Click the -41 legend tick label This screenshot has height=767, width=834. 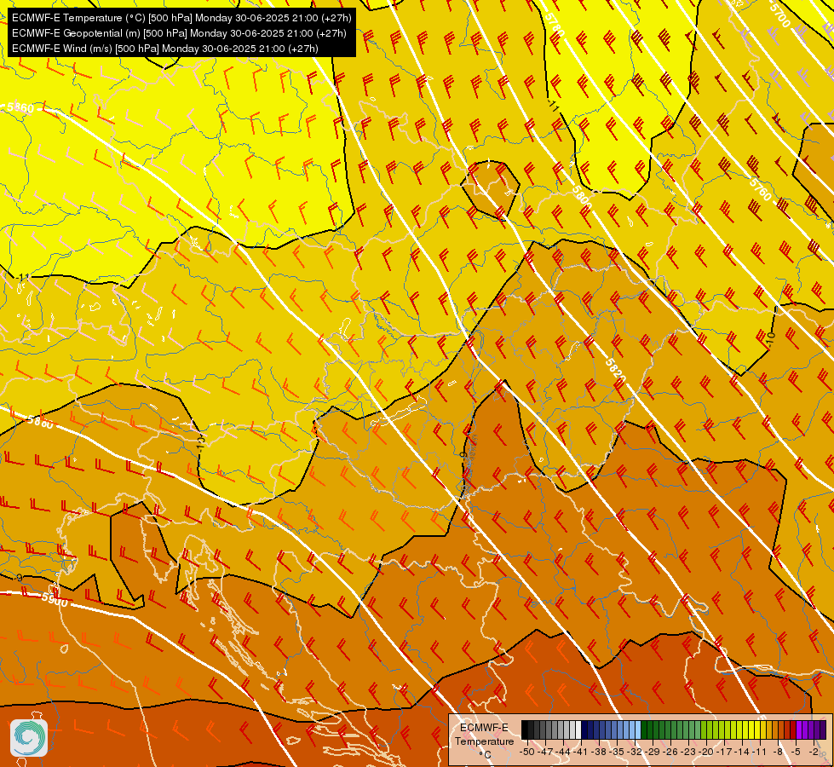pyautogui.click(x=581, y=752)
